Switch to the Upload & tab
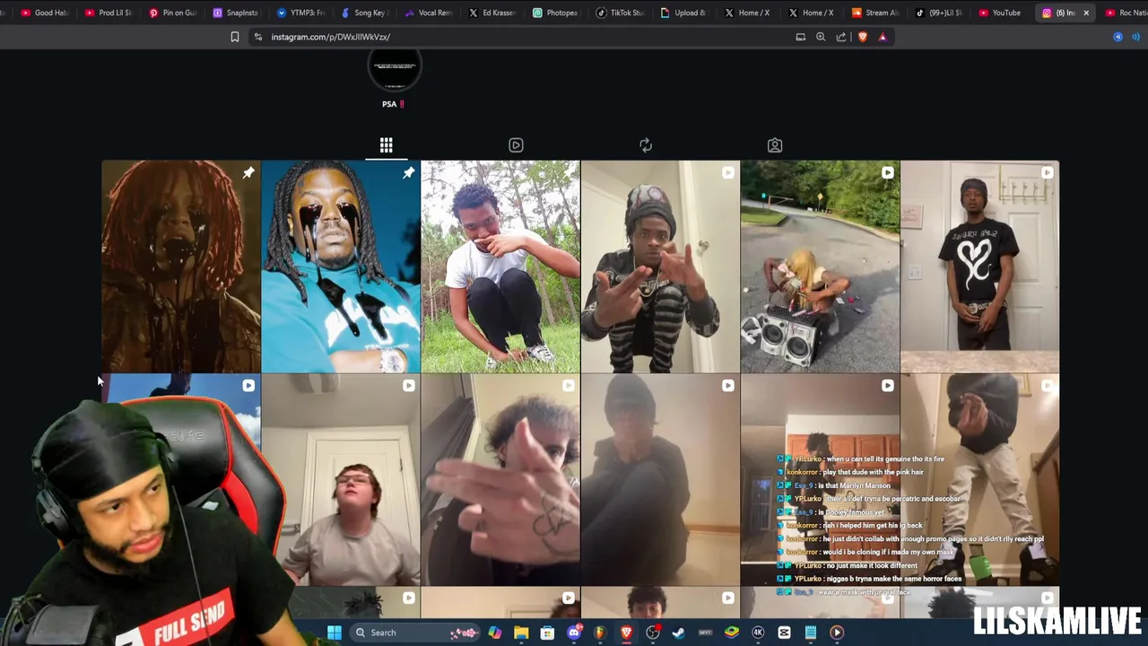 [686, 13]
